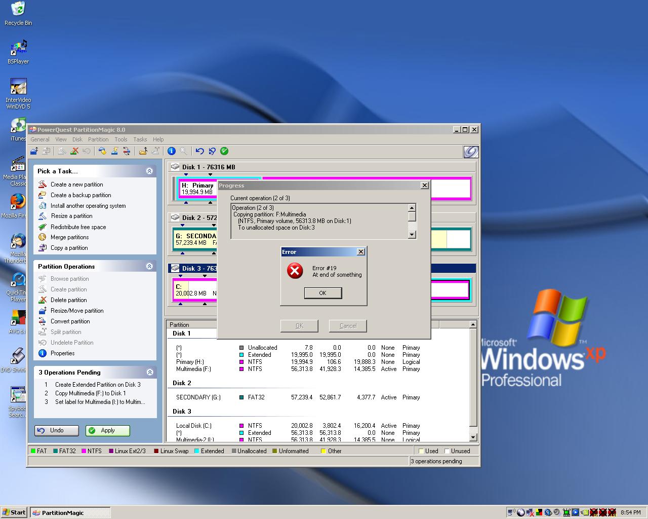Click the Progress operation list scroll-down arrow

(412, 234)
